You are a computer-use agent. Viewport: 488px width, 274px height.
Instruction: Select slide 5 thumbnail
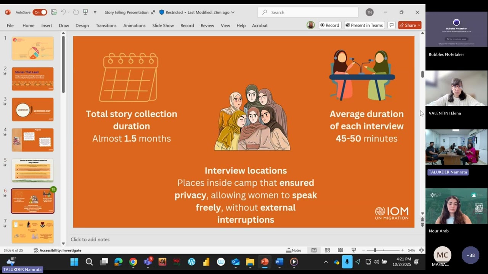[33, 170]
